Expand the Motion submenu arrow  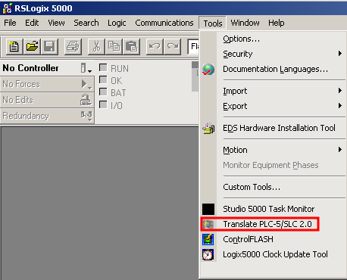(340, 150)
